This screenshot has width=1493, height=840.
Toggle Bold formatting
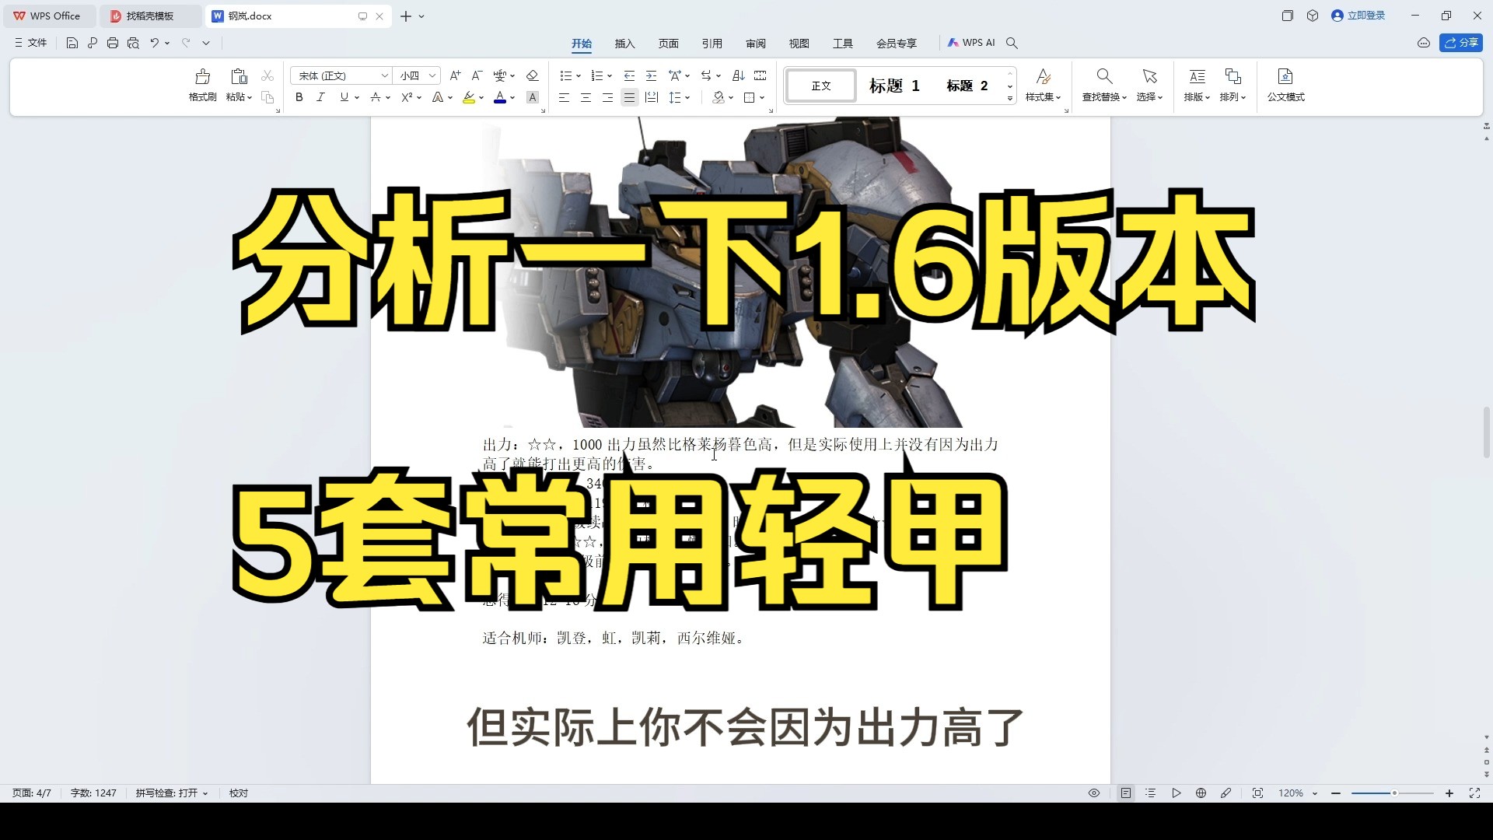[299, 97]
